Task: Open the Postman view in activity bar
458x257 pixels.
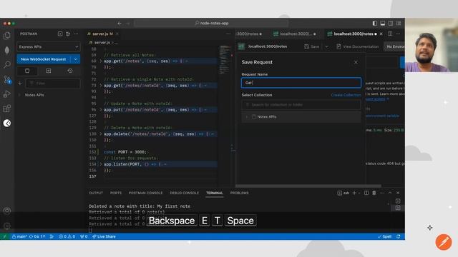Action: click(7, 123)
